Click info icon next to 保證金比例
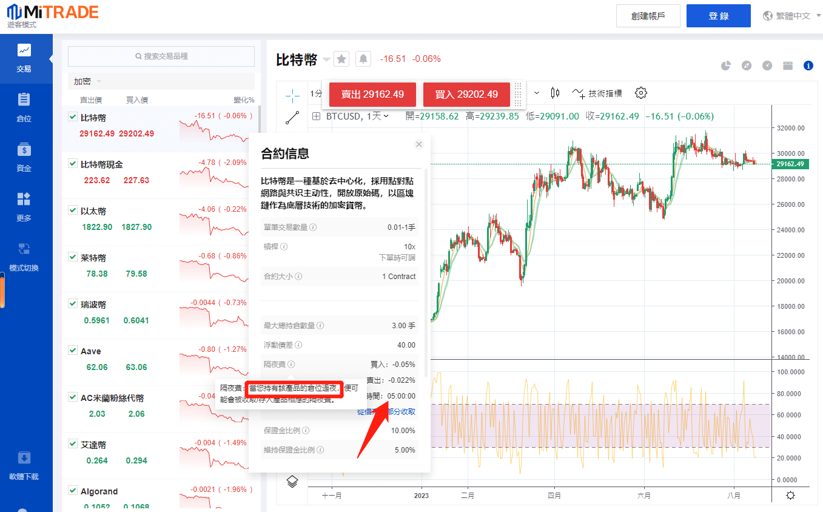The width and height of the screenshot is (823, 512). coord(306,431)
